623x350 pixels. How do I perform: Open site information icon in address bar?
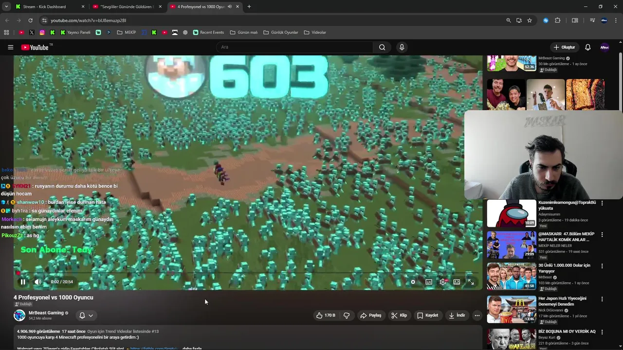click(44, 20)
